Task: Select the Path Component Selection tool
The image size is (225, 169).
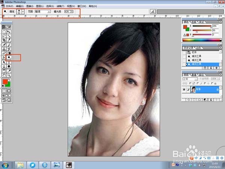Action: 4,62
